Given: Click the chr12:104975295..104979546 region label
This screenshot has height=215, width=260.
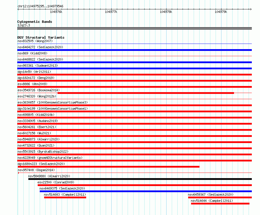Looking at the screenshot, I should [40, 6].
